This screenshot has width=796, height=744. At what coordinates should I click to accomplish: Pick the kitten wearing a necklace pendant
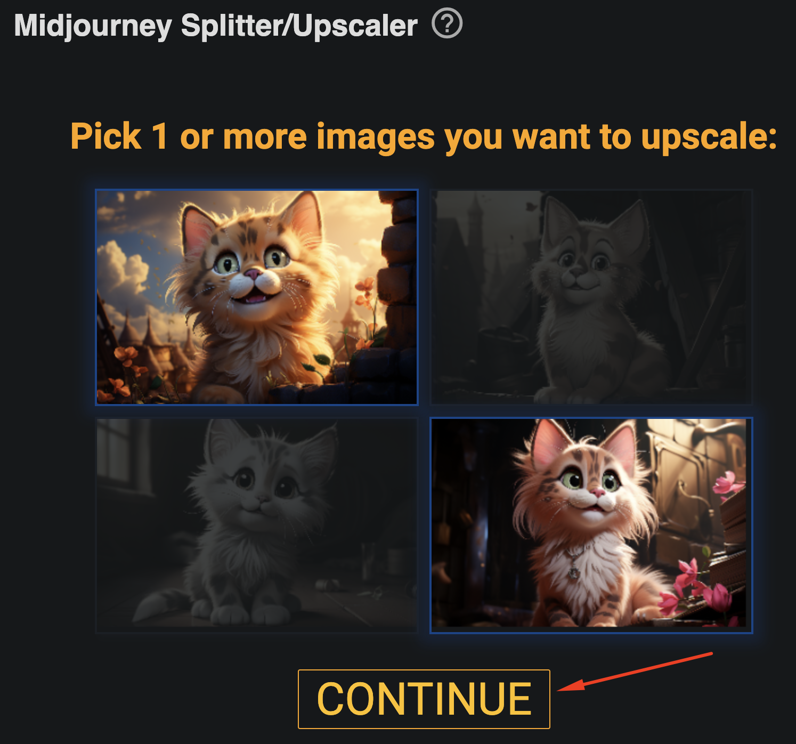tap(591, 525)
